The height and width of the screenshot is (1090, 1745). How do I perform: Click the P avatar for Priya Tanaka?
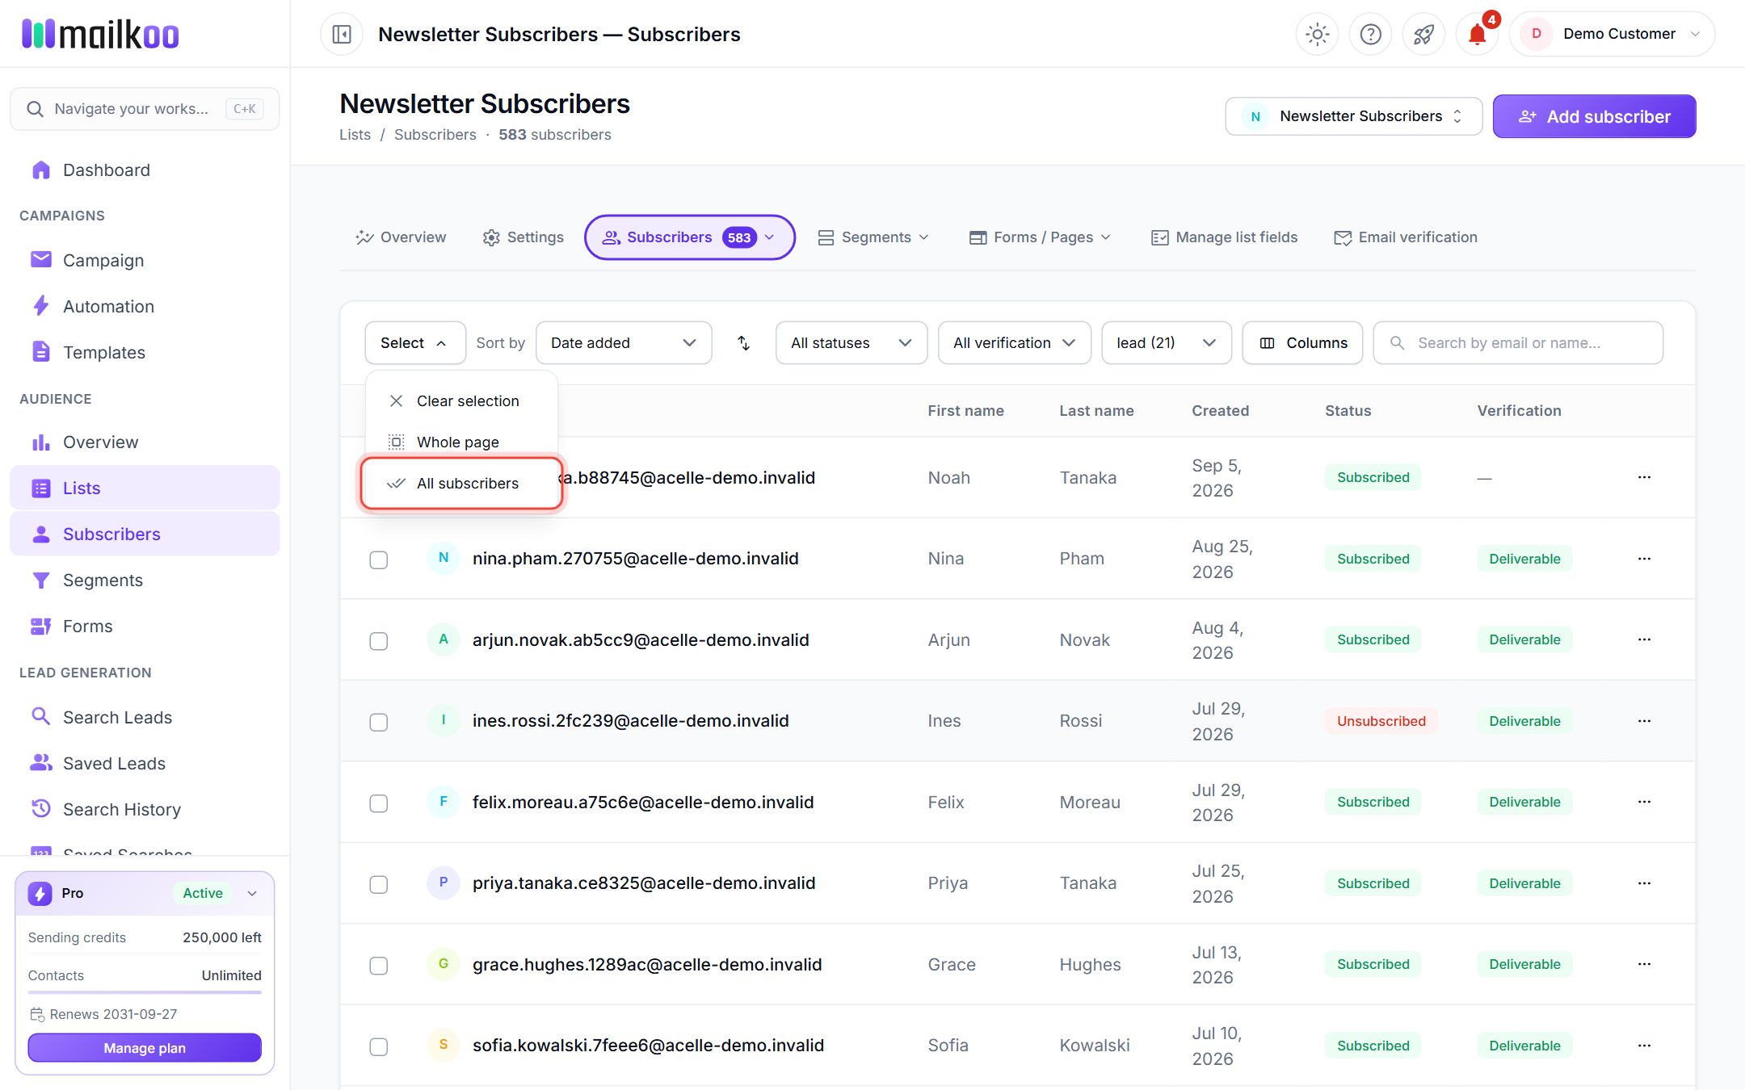(x=444, y=882)
